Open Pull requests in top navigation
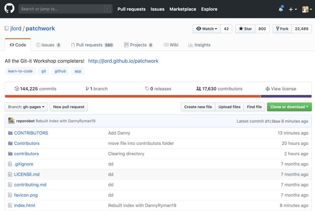The width and height of the screenshot is (315, 211). tap(131, 9)
